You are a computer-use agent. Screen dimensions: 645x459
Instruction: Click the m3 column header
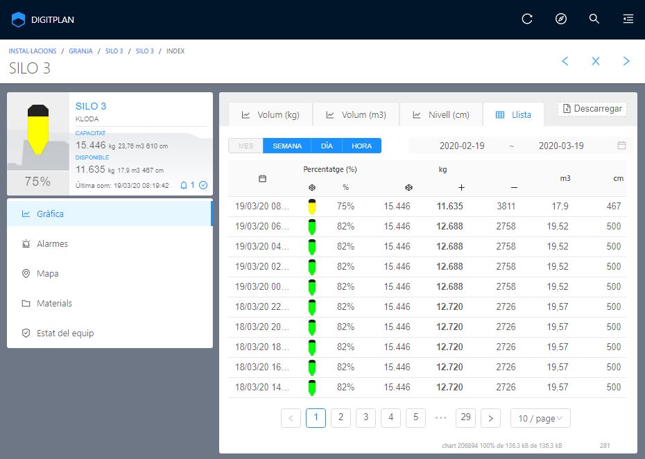click(x=565, y=178)
